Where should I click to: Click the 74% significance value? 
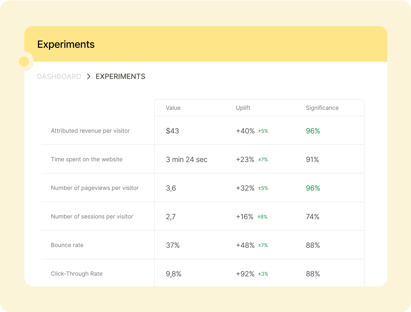point(312,217)
